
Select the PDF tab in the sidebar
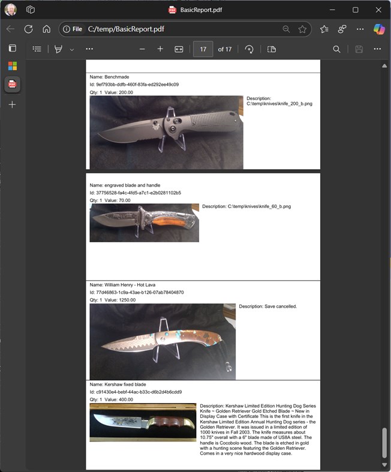13,85
